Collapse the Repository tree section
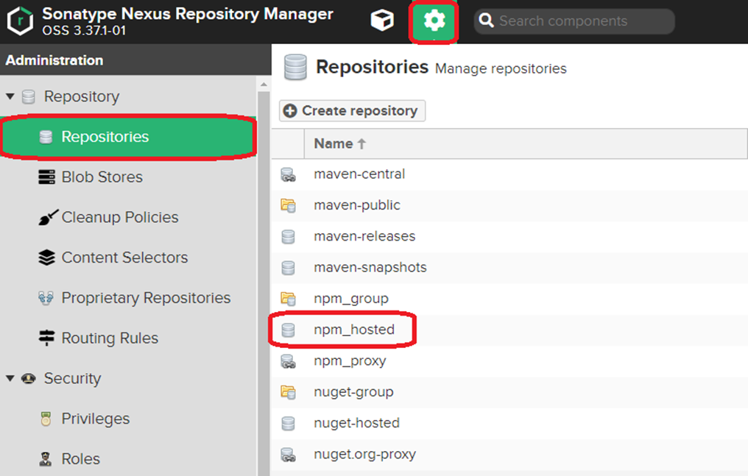 tap(10, 96)
